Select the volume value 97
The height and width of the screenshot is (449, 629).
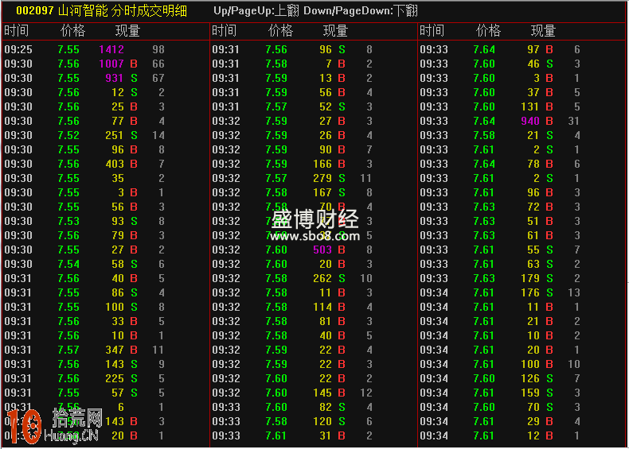[x=533, y=49]
